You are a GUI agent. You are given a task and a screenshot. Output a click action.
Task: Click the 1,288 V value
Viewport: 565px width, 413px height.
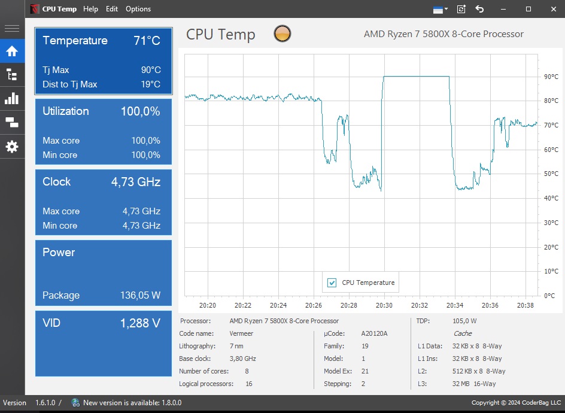(140, 323)
